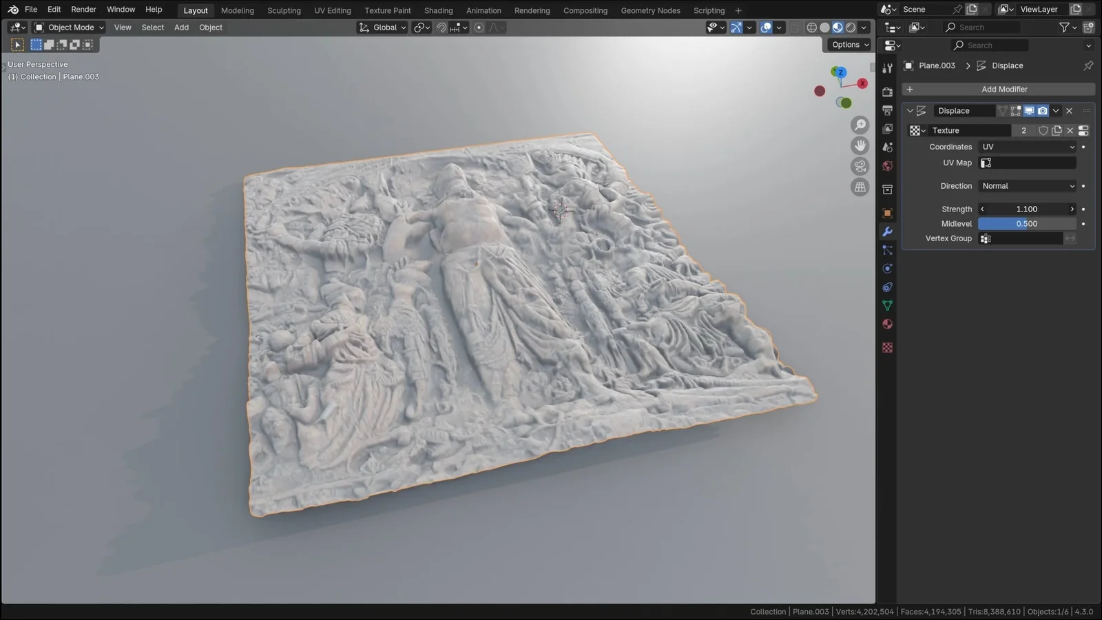Open the Render menu

pos(83,9)
